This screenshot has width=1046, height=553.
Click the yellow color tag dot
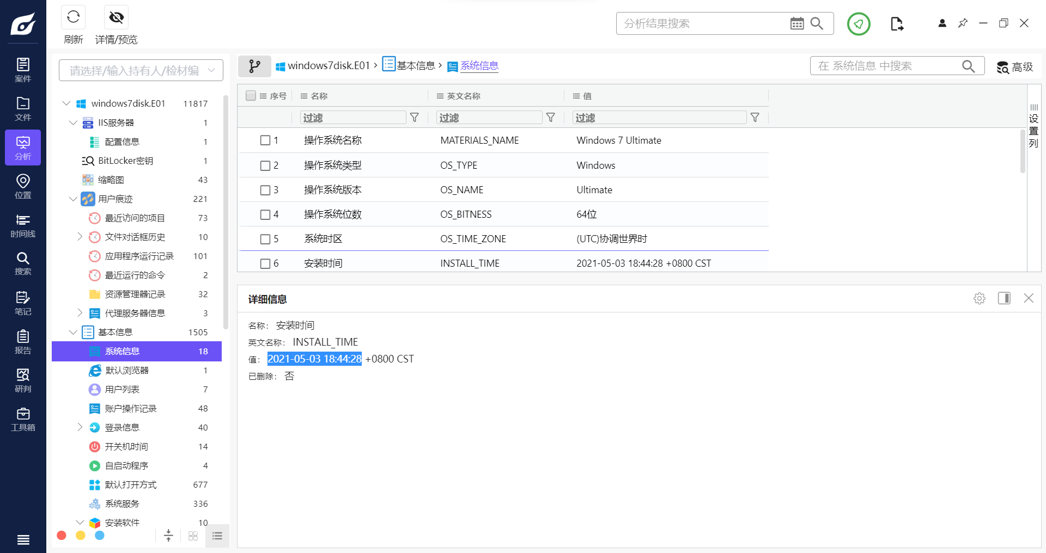(81, 536)
